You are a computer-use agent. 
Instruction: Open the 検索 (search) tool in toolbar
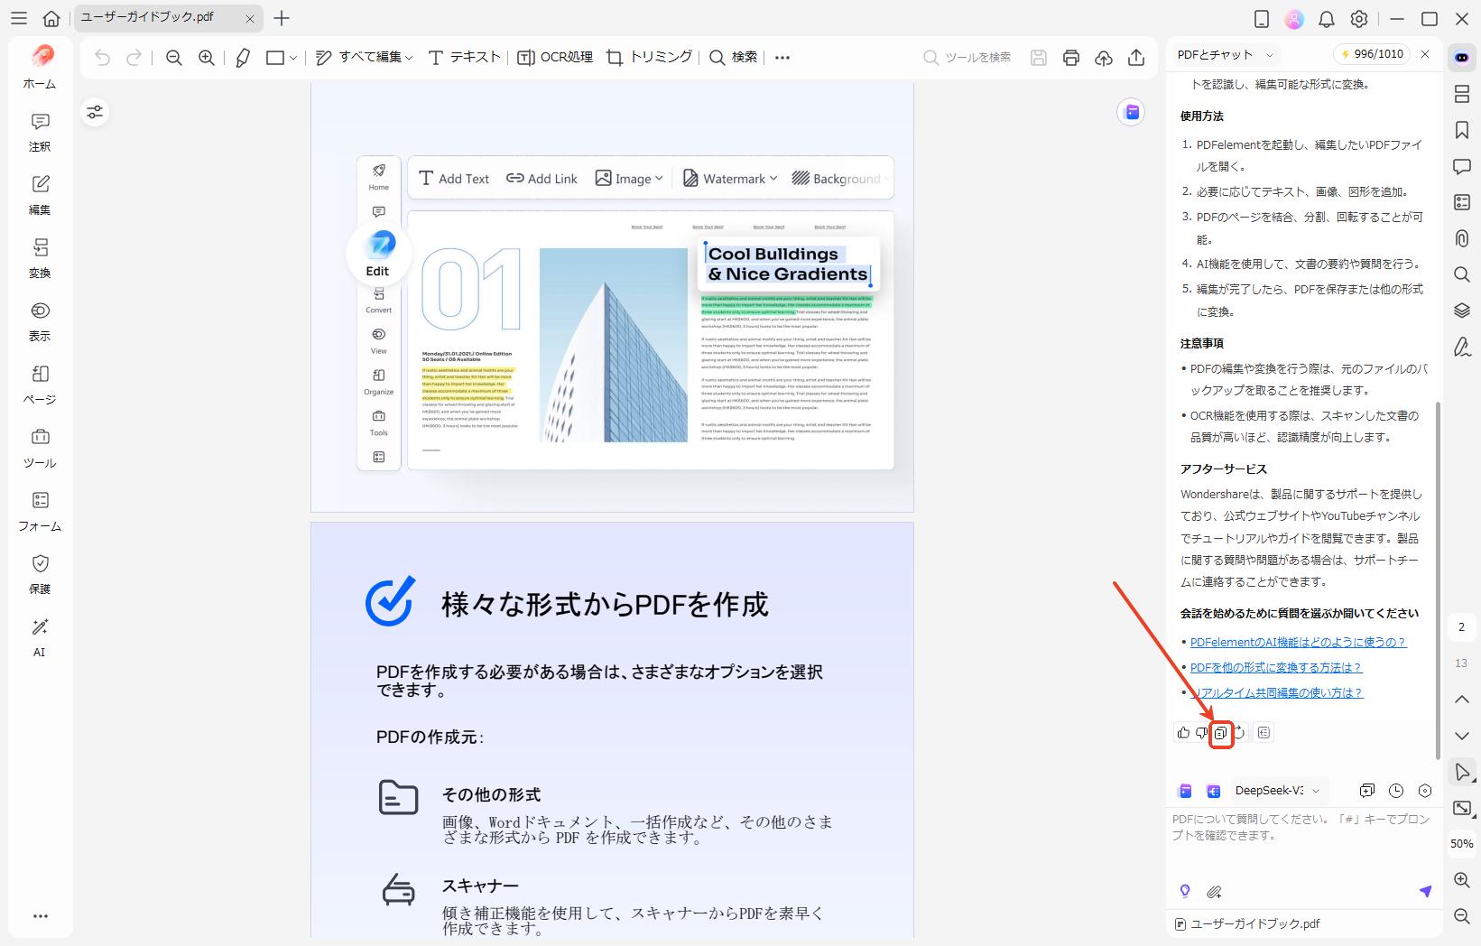click(x=735, y=57)
